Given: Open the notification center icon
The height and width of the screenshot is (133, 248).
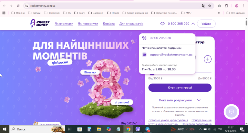Looking at the screenshot, I should [x=242, y=129].
